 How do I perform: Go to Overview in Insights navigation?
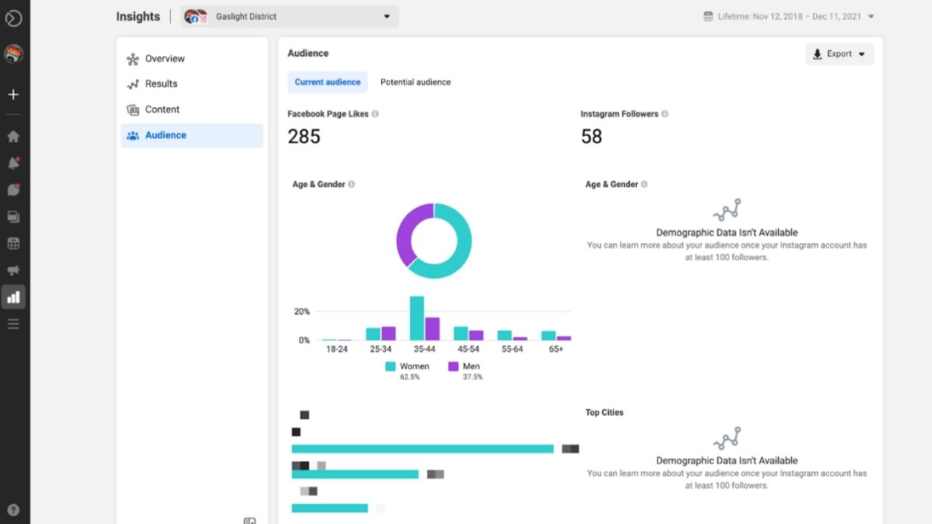165,59
